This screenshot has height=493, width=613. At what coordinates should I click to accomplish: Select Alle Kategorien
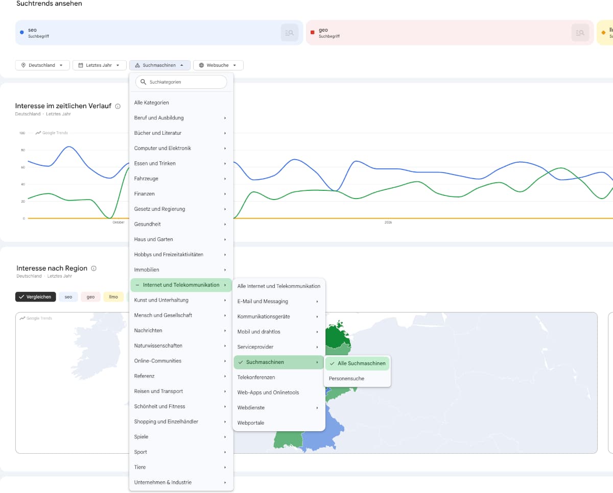click(x=181, y=103)
